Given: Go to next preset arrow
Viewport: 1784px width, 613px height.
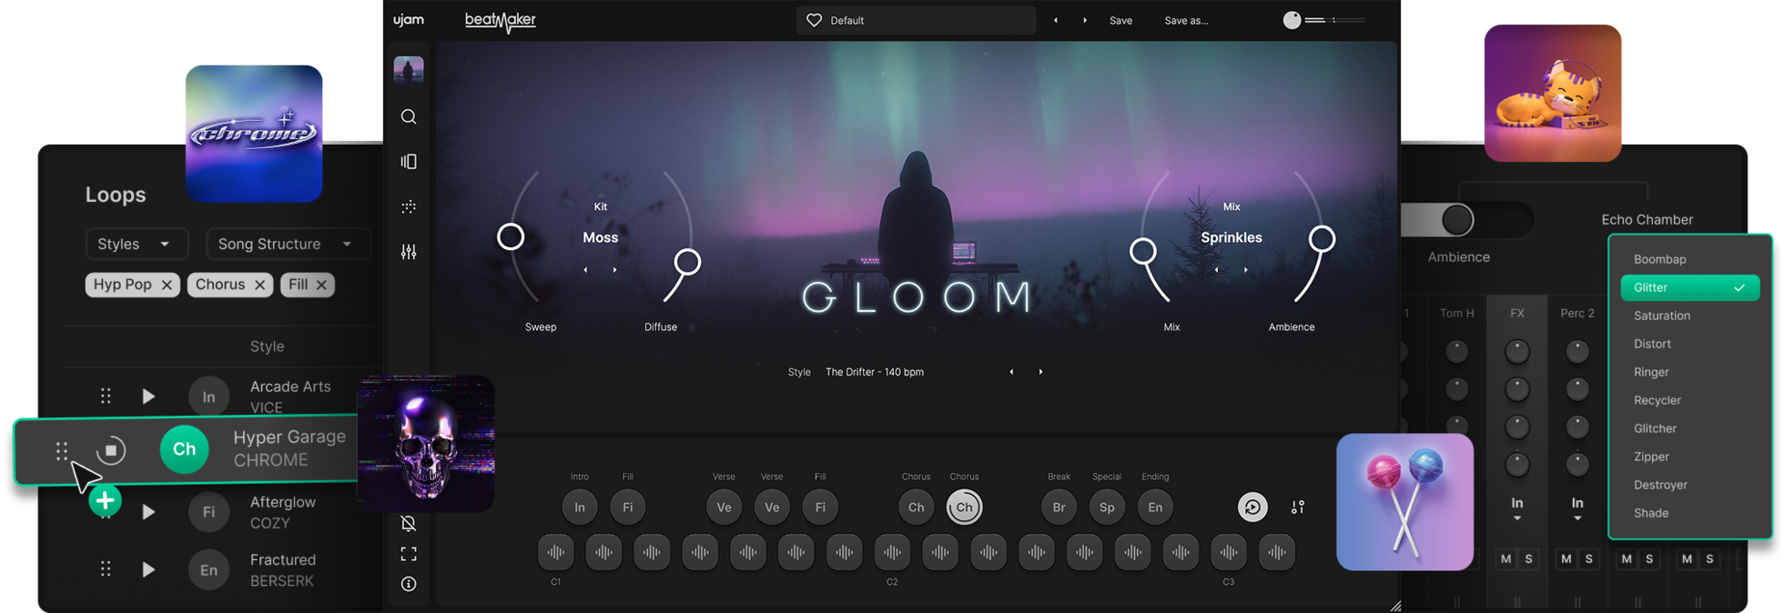Looking at the screenshot, I should coord(1085,20).
